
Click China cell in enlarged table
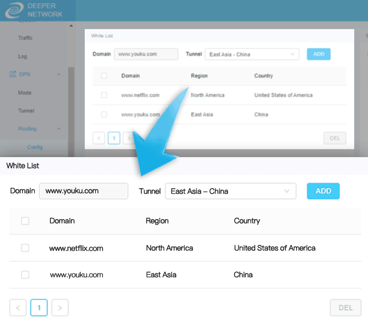(243, 275)
